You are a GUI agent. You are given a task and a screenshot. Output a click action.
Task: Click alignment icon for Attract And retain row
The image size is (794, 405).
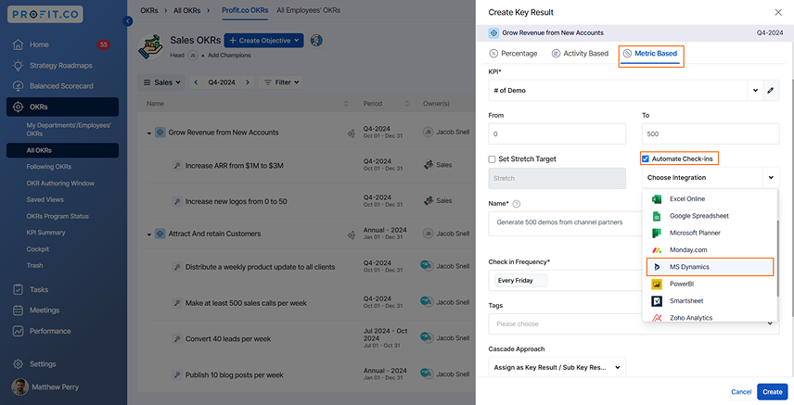352,234
